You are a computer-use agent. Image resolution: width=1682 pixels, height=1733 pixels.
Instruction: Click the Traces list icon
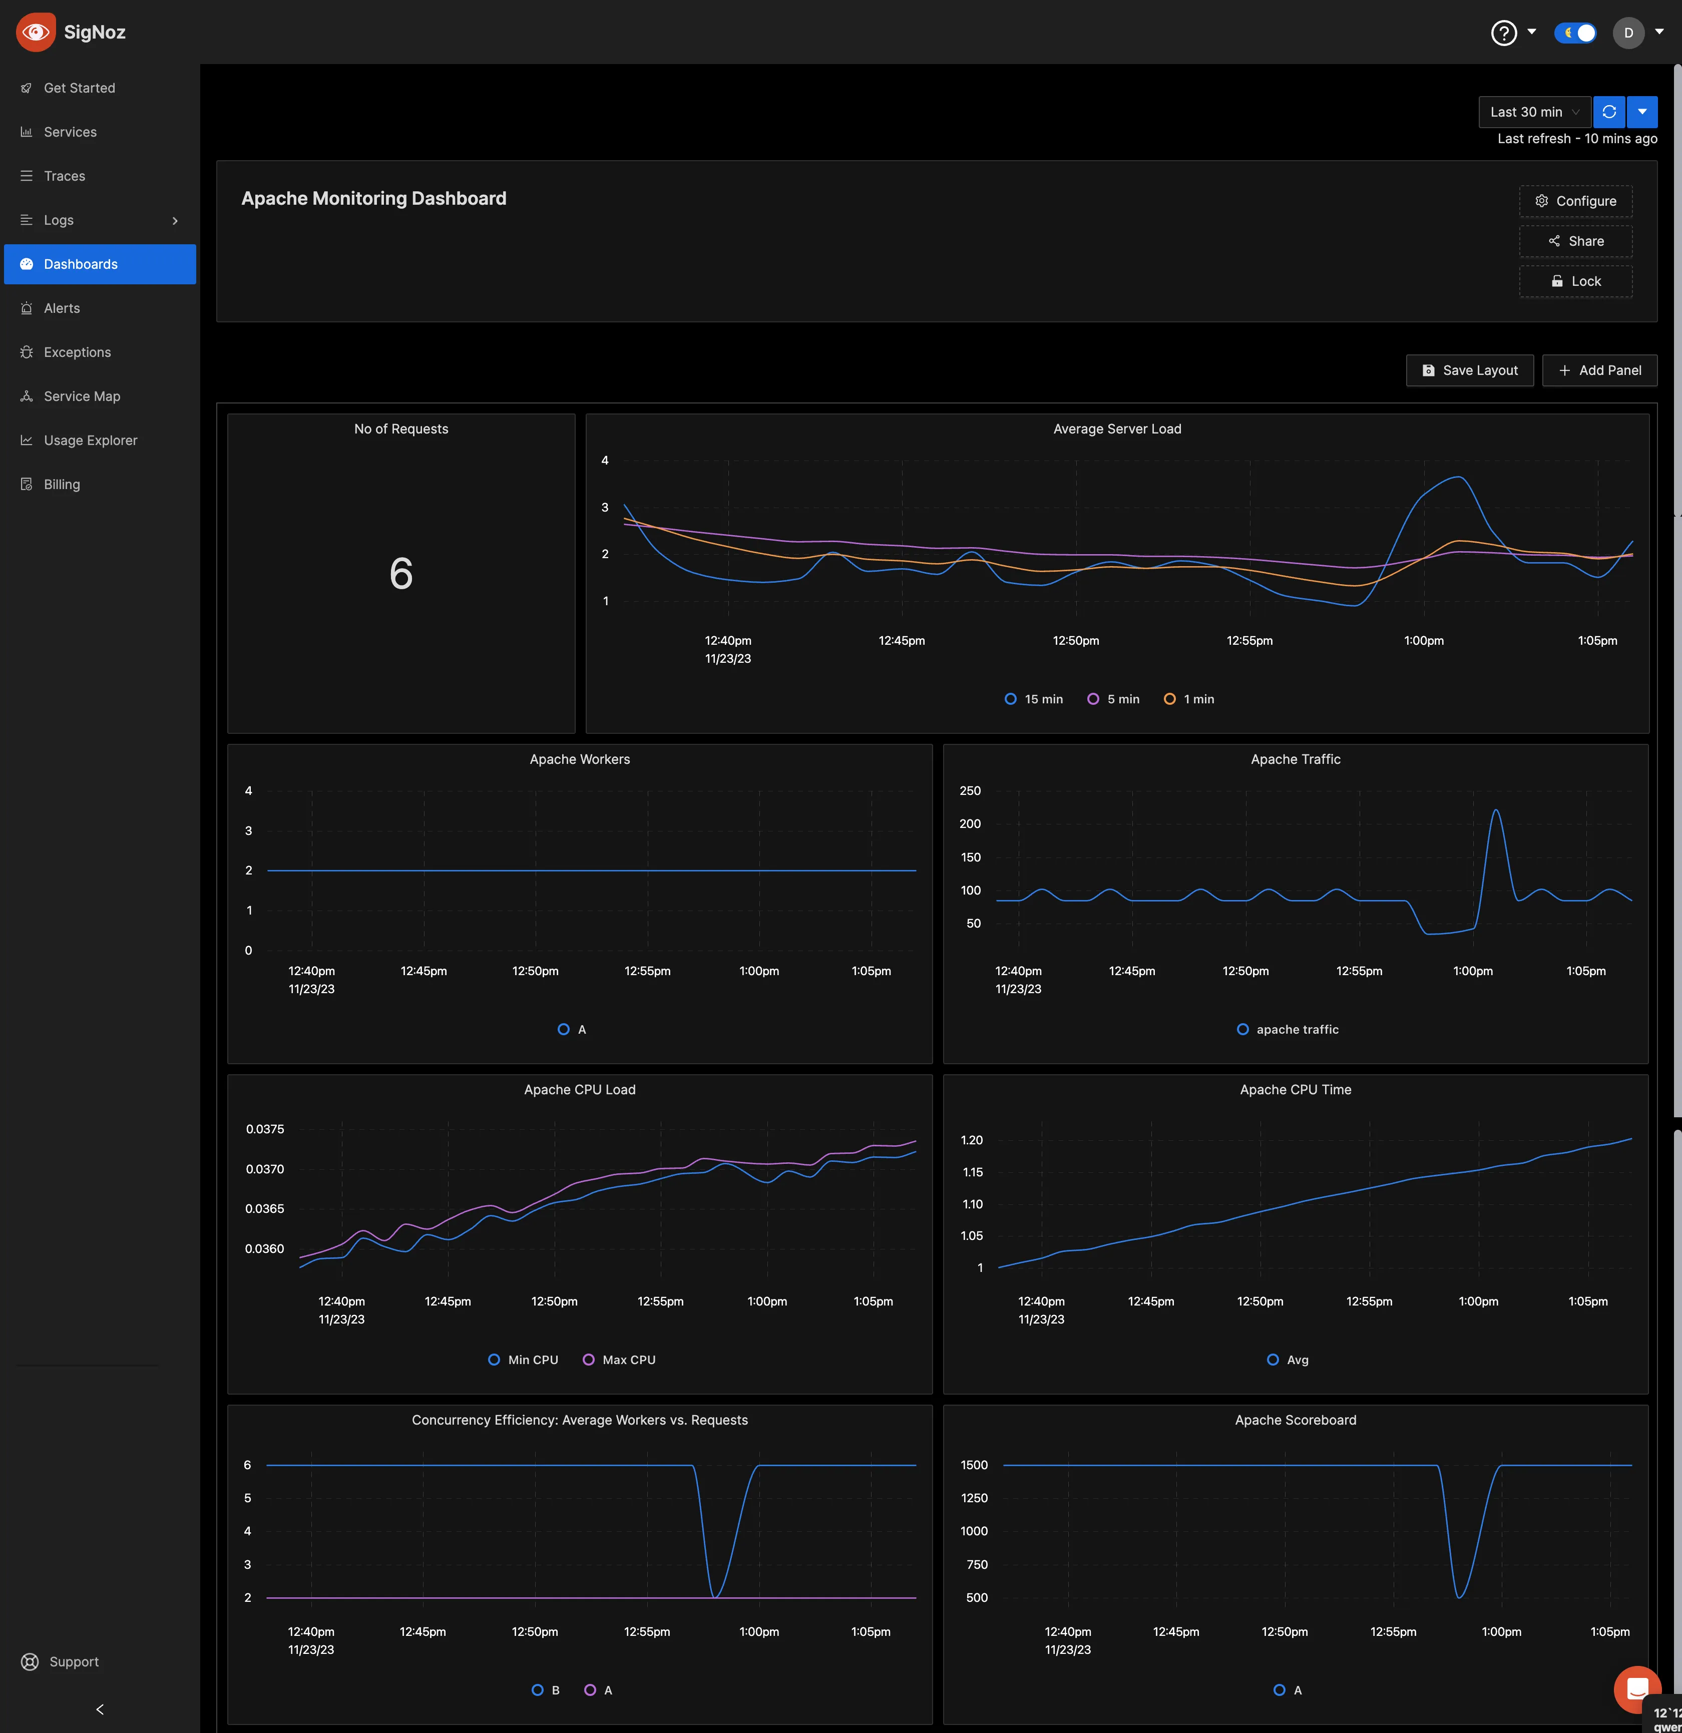(x=27, y=176)
